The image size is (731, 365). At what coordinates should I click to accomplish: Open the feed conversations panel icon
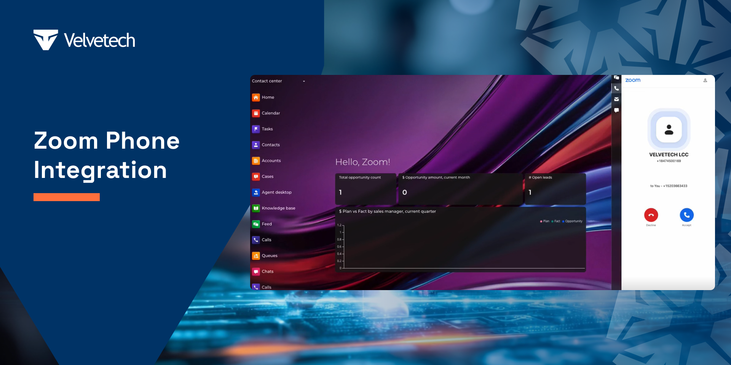[x=616, y=78]
